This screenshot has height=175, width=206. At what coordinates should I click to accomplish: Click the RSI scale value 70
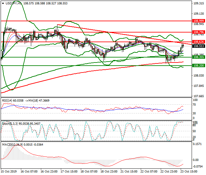coord(194,105)
